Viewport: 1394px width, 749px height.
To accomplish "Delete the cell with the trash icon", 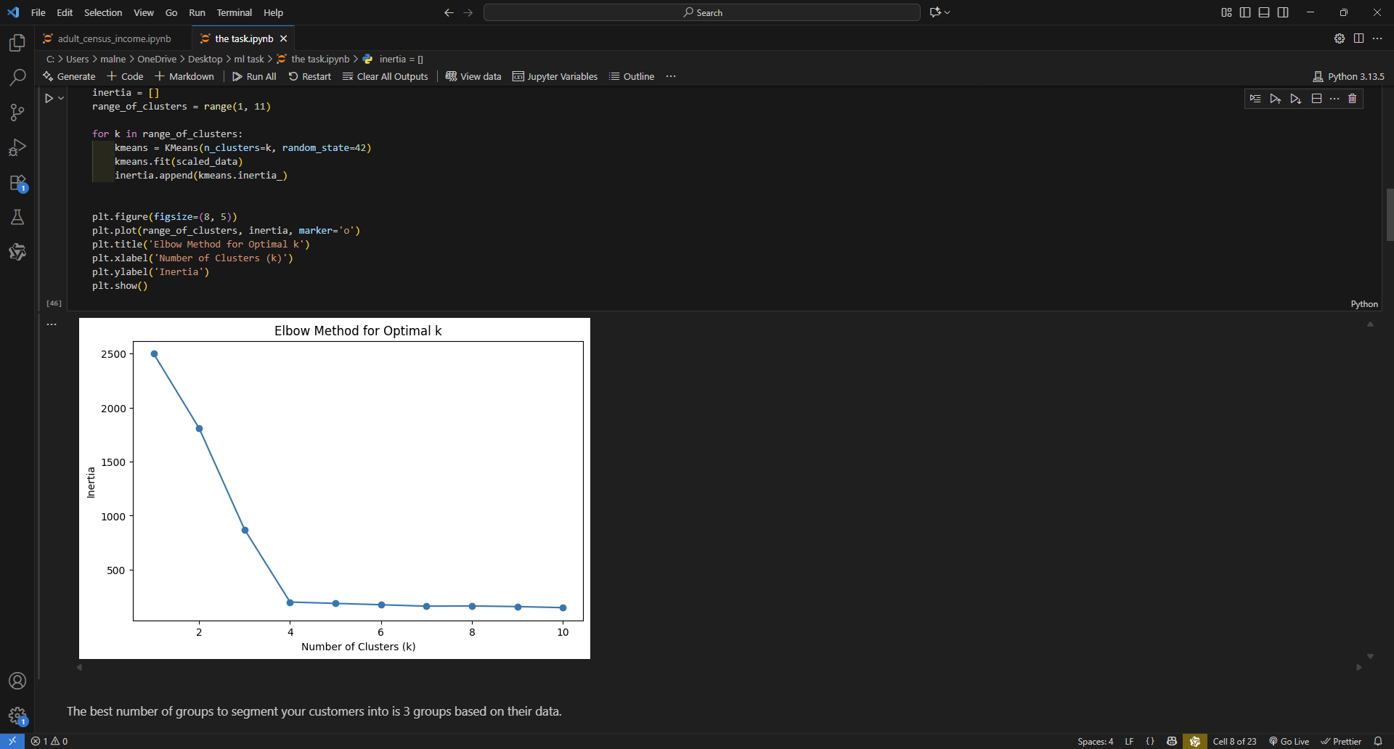I will [x=1352, y=99].
